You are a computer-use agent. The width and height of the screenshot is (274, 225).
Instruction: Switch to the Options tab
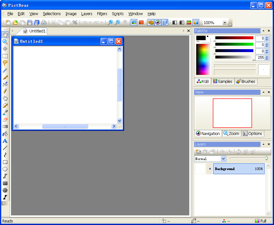252,134
